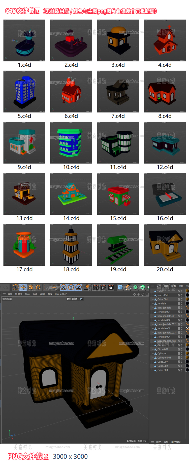Viewport: 189px width, 463px height.
Task: Click checkered texture tag on Jendela.003
Action: click(187, 328)
